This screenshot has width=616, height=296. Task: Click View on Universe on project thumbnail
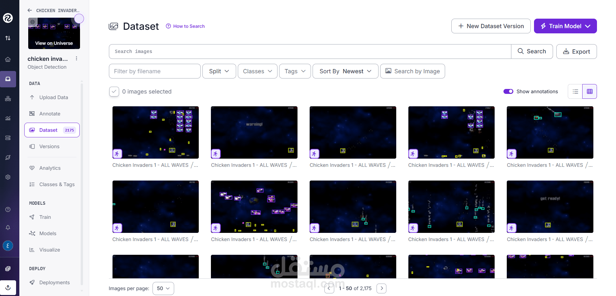tap(54, 43)
